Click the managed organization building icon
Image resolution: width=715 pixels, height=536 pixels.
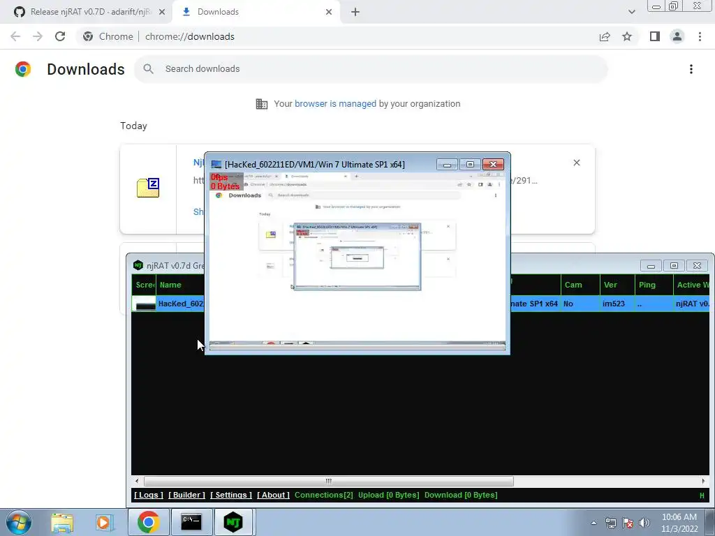[x=262, y=104]
